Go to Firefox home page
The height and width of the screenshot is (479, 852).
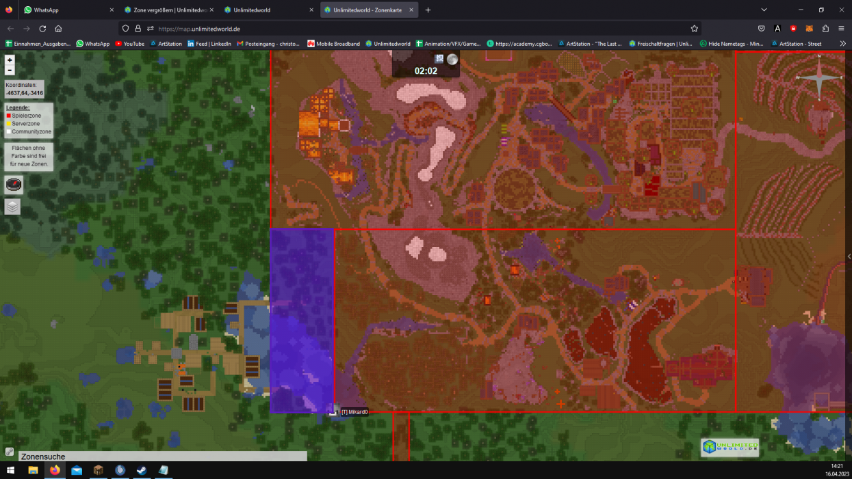pos(58,29)
